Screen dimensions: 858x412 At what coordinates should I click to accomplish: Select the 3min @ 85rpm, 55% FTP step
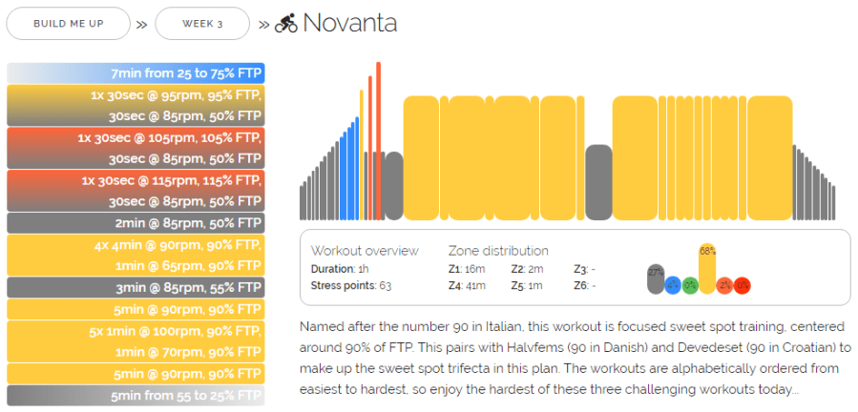click(x=135, y=287)
